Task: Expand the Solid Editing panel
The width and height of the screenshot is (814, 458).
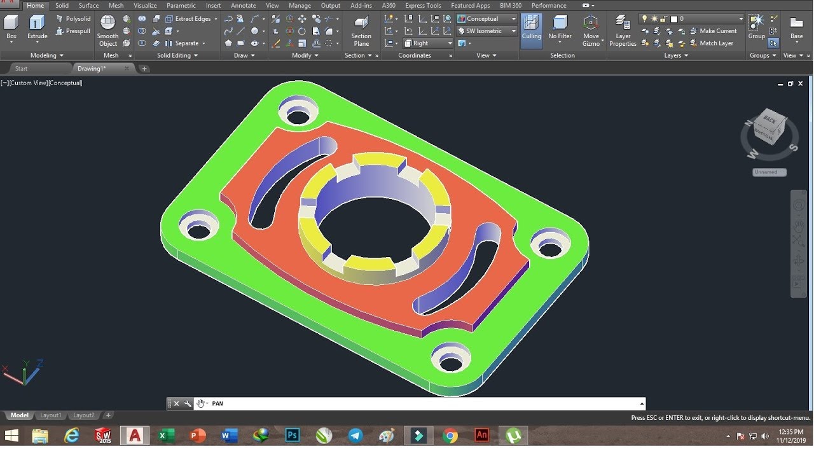Action: click(177, 55)
